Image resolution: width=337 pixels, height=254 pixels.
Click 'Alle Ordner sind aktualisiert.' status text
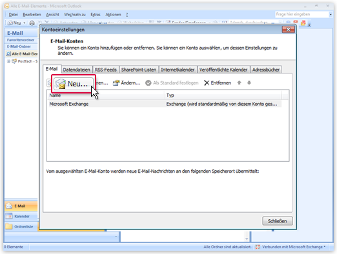click(227, 247)
